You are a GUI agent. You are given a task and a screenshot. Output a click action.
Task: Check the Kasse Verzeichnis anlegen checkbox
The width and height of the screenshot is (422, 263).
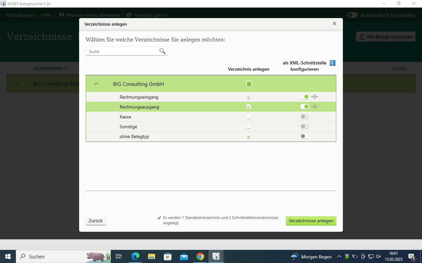(249, 117)
